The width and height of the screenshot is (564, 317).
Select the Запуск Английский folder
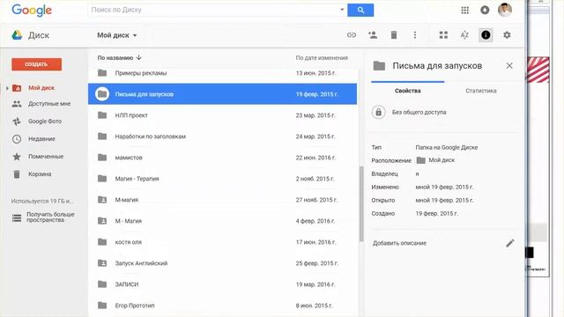click(x=222, y=263)
